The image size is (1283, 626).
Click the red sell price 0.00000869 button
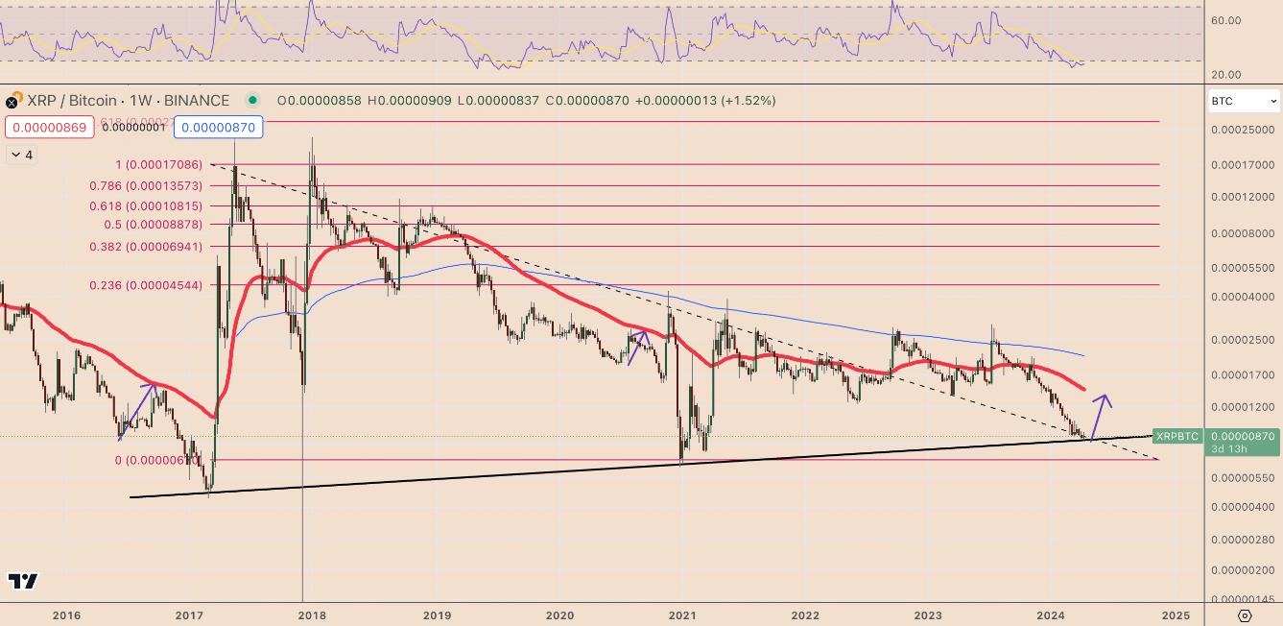[x=49, y=127]
